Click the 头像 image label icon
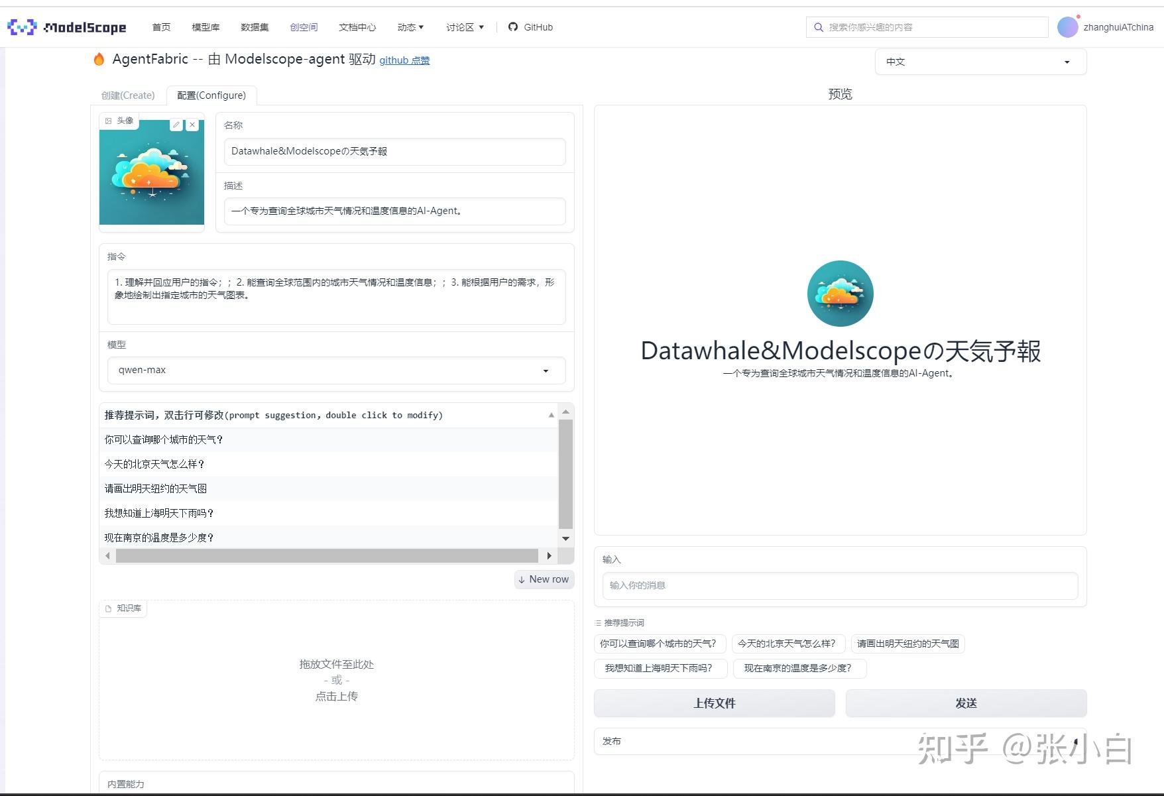The height and width of the screenshot is (796, 1164). click(109, 121)
